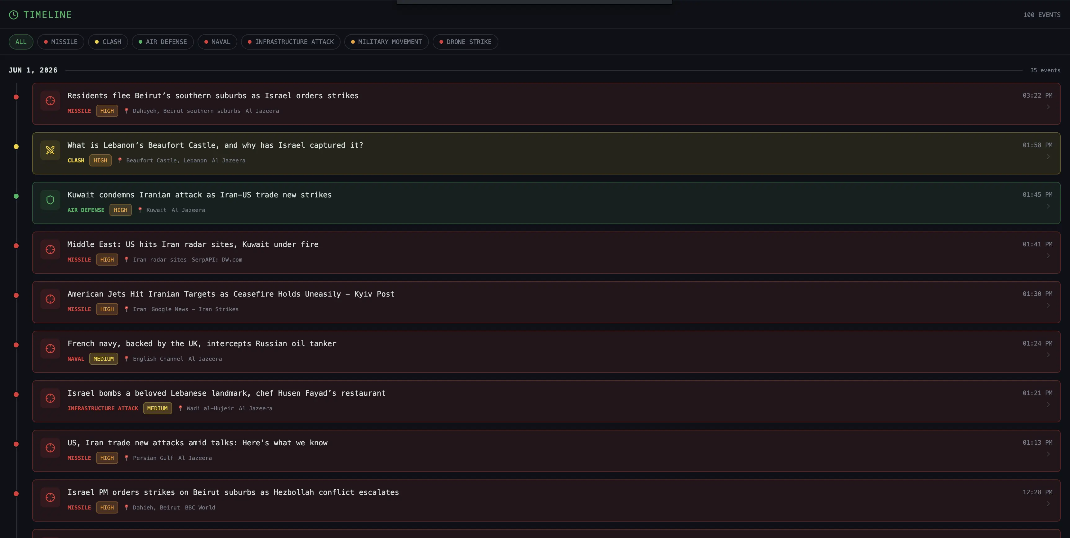
Task: Click location pin beside English Channel
Action: pyautogui.click(x=126, y=359)
